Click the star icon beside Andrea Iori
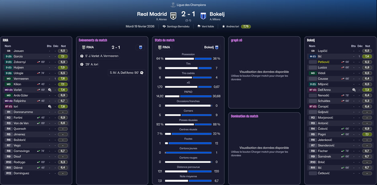377x185 pixels. tap(224, 26)
